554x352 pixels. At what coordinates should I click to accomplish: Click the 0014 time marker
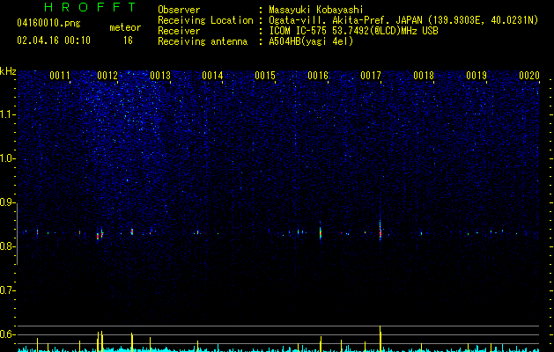click(212, 76)
